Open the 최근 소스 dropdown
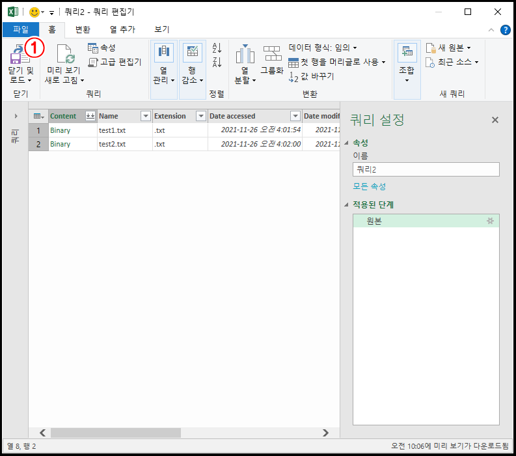This screenshot has height=456, width=516. pos(452,62)
